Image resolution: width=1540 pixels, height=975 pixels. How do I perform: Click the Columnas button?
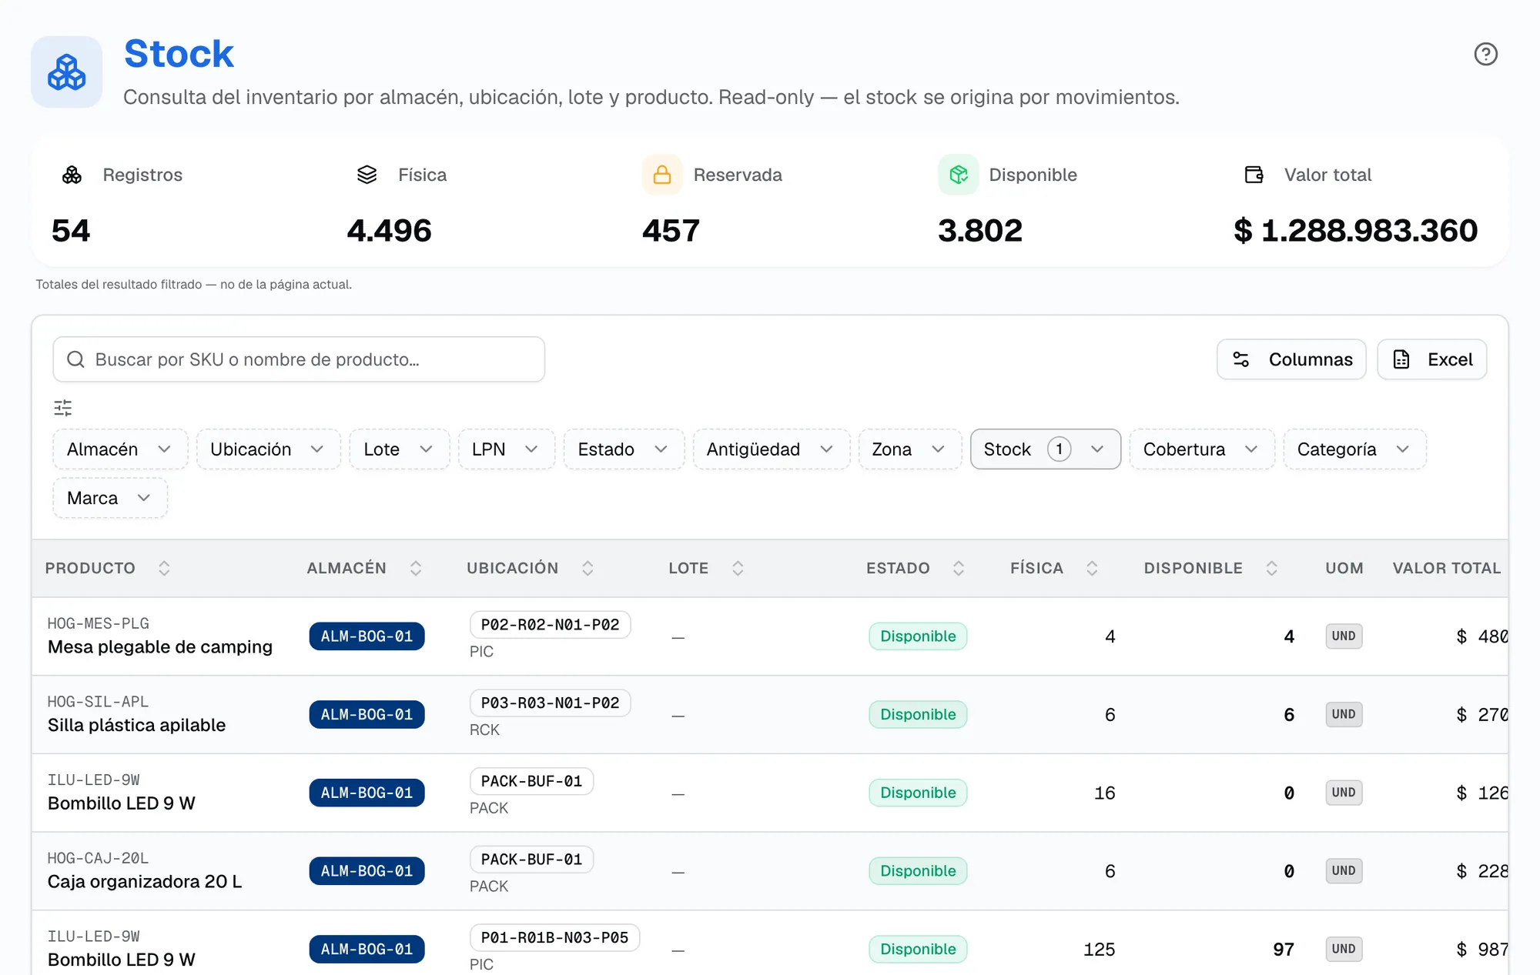pyautogui.click(x=1291, y=359)
